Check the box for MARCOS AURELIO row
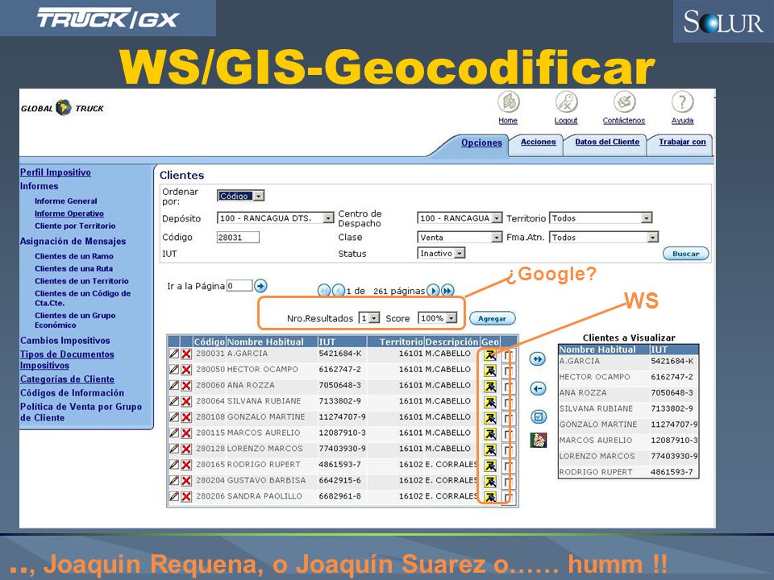Image resolution: width=774 pixels, height=580 pixels. 508,434
